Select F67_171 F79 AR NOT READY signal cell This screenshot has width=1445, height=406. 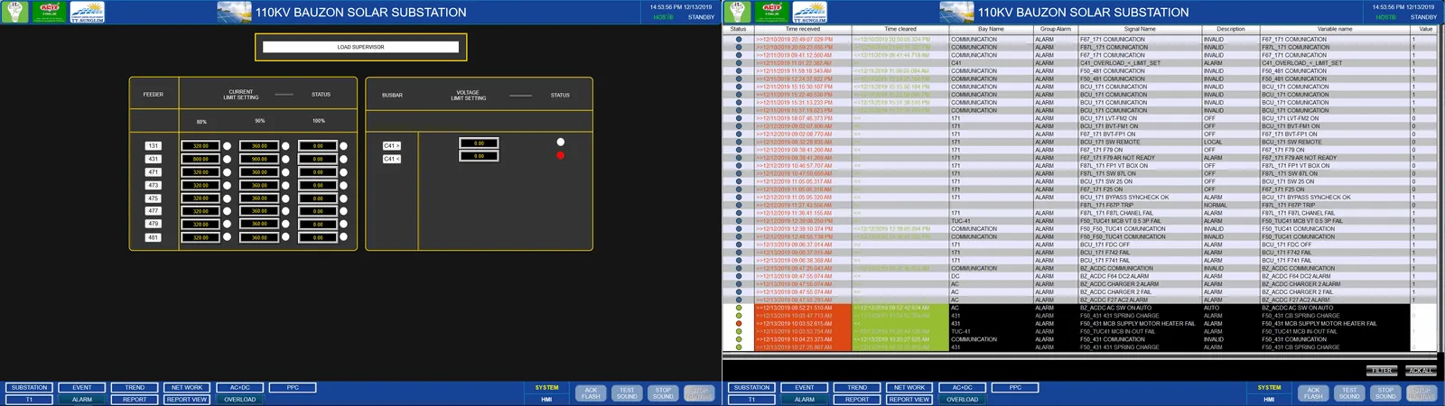[1140, 158]
